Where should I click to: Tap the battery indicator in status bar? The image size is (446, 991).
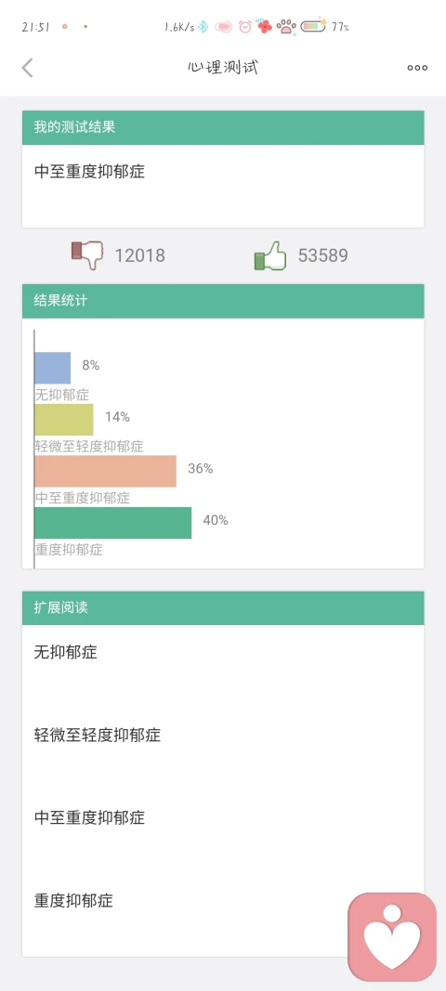(313, 26)
